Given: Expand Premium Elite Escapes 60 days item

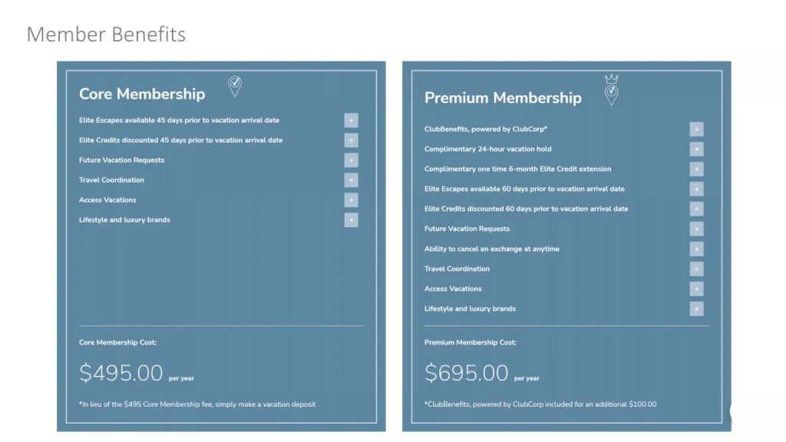Looking at the screenshot, I should pyautogui.click(x=696, y=190).
